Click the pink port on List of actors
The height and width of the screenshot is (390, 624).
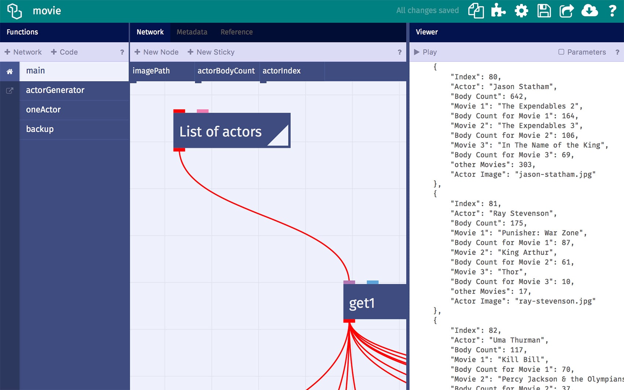202,111
